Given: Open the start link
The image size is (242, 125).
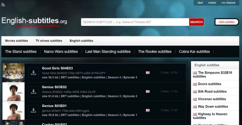Looking at the screenshot, I should click(200, 3).
